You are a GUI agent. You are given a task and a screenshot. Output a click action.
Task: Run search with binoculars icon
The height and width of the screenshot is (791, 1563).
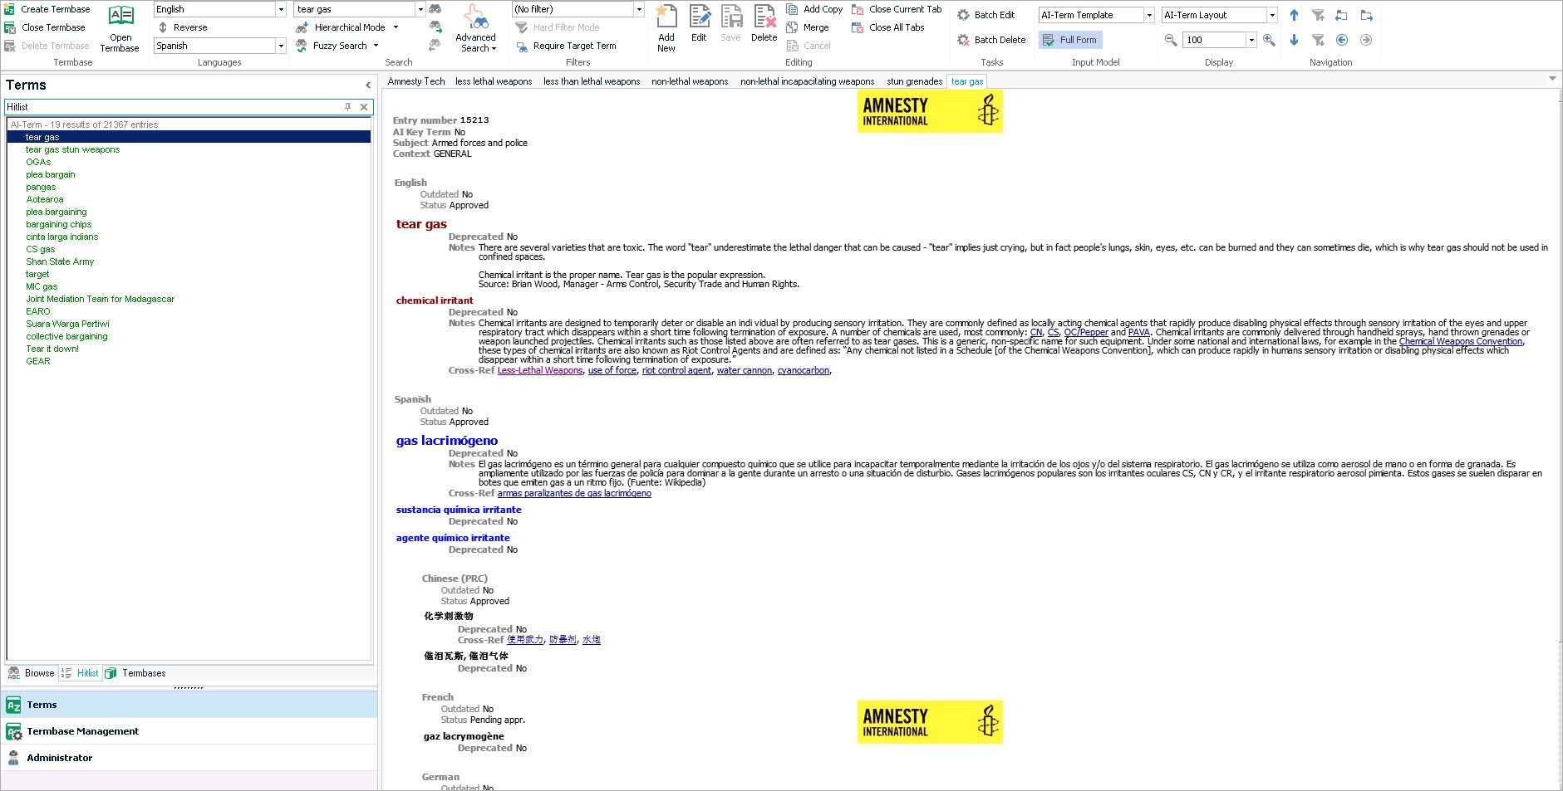(435, 9)
